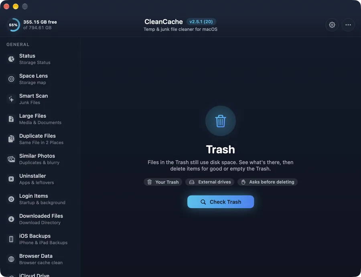
Task: Open settings with the gear icon
Action: pyautogui.click(x=332, y=24)
